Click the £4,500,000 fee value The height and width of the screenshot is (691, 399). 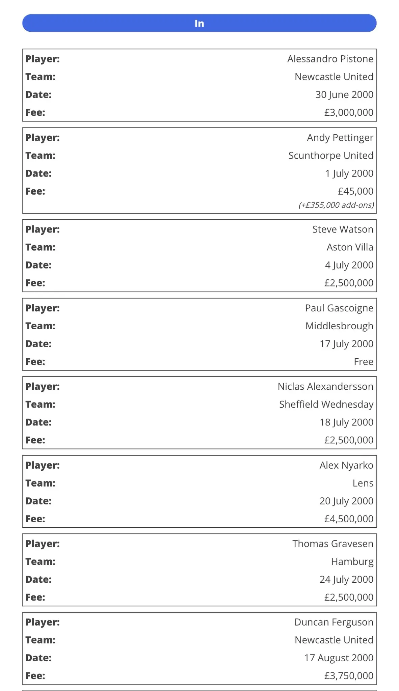click(348, 519)
